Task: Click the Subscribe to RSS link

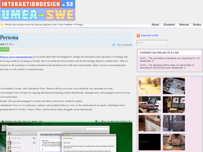Action: click(x=150, y=35)
